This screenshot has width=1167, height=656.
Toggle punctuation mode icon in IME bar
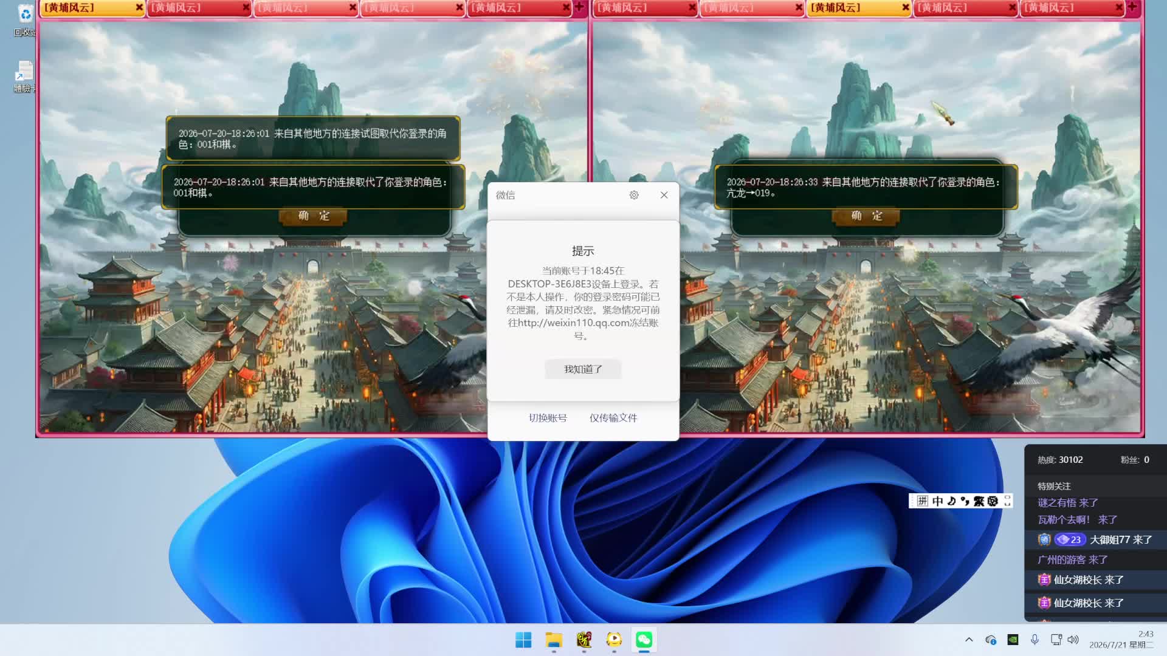pos(965,501)
